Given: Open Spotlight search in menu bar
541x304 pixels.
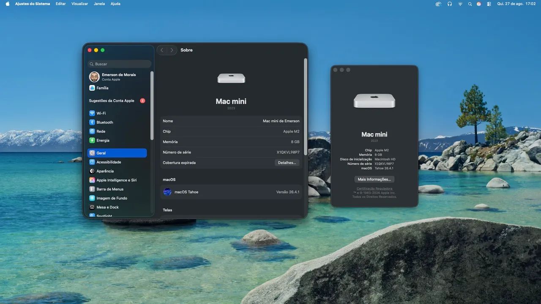Looking at the screenshot, I should pos(470,4).
